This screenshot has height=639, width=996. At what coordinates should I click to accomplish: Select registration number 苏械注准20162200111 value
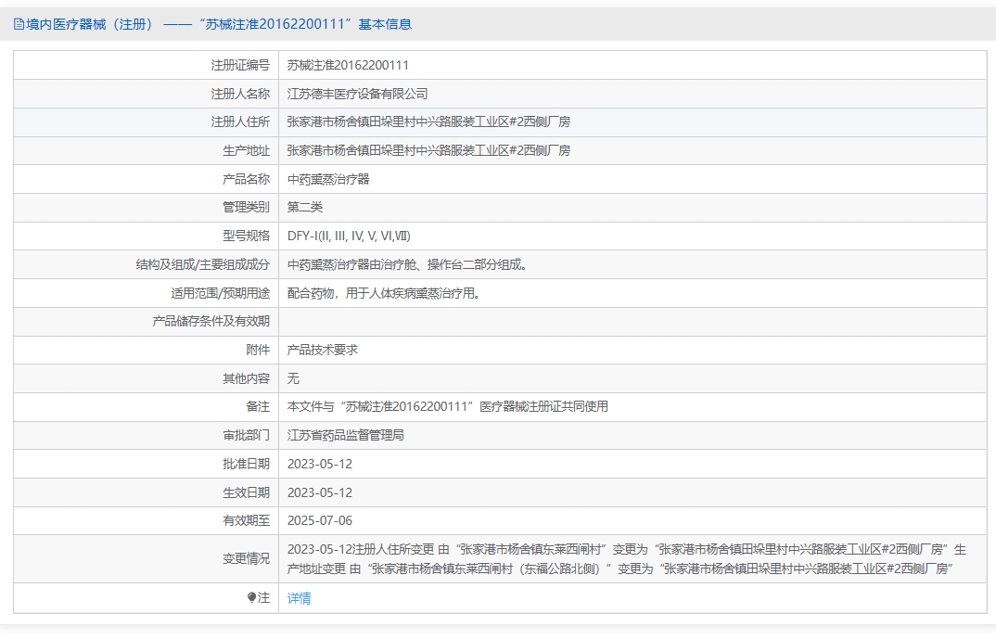348,66
